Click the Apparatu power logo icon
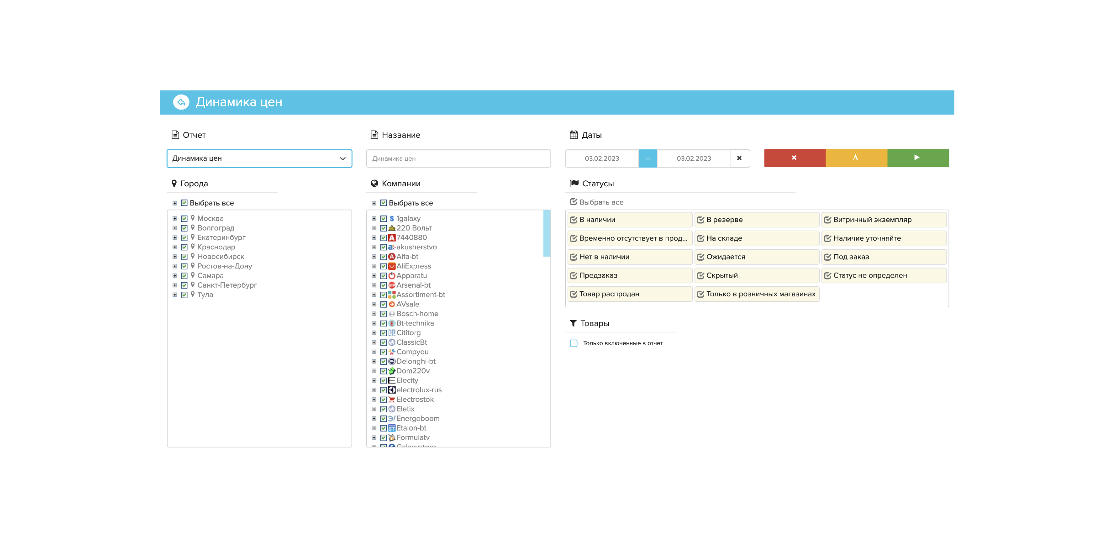 392,276
